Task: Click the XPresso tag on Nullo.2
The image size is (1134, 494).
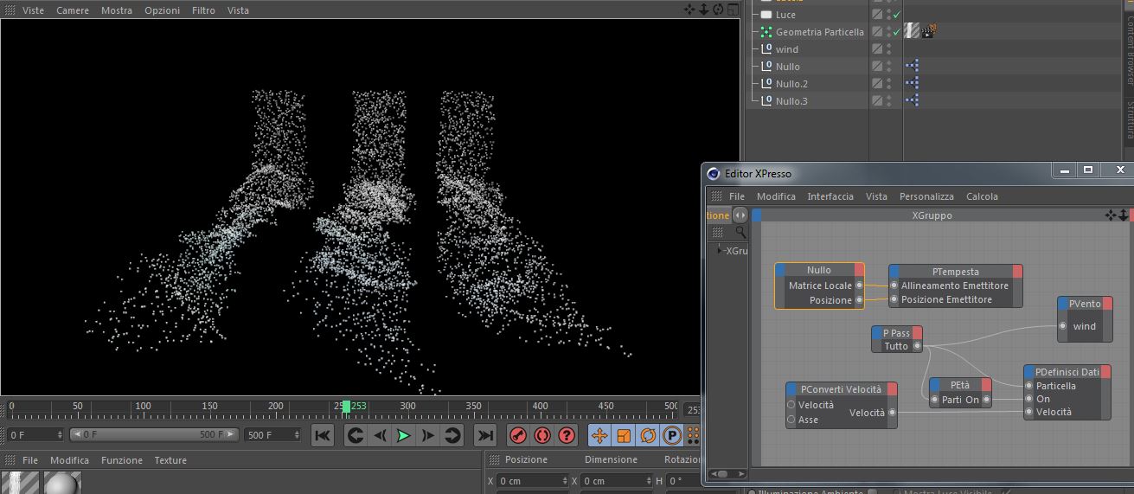Action: (x=912, y=84)
